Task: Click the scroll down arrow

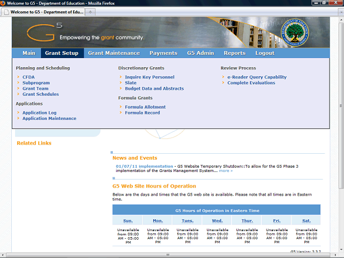Action: 341,249
